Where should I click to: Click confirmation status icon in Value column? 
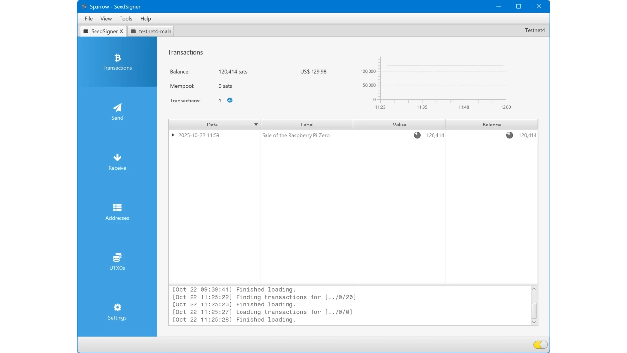pos(417,135)
